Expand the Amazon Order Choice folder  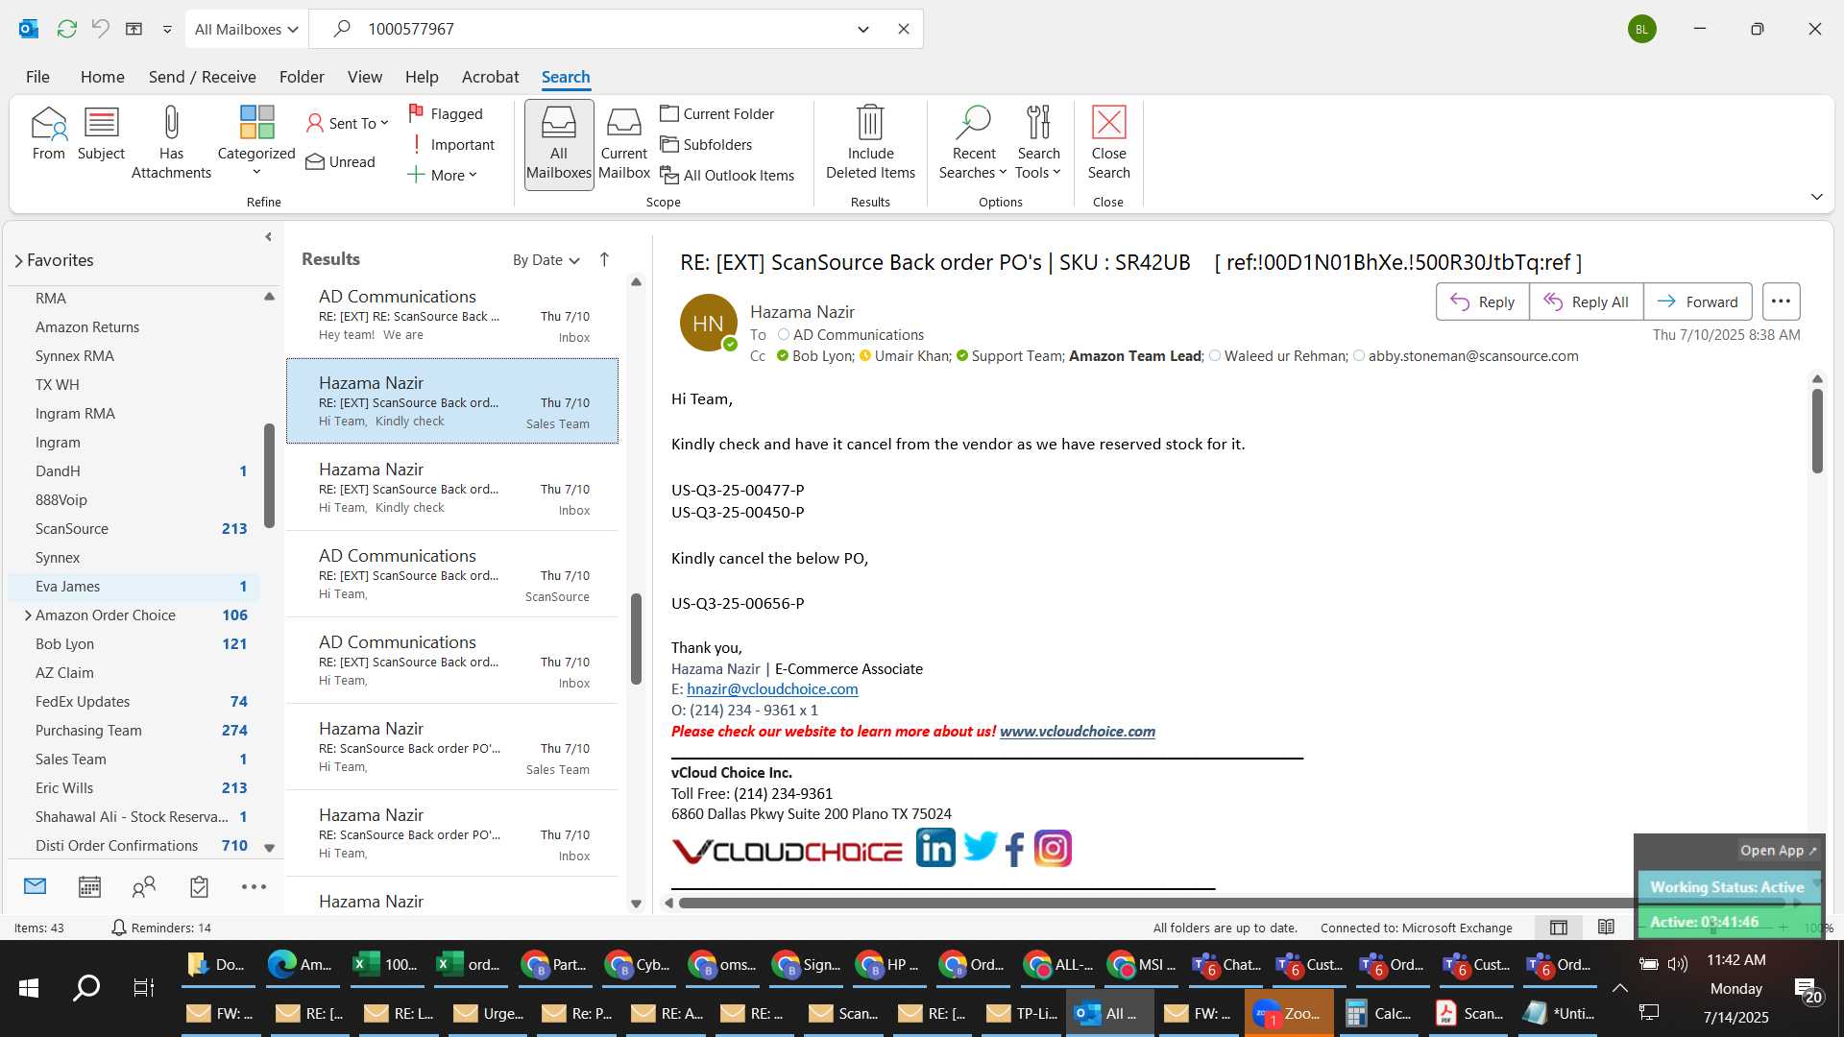pyautogui.click(x=28, y=615)
